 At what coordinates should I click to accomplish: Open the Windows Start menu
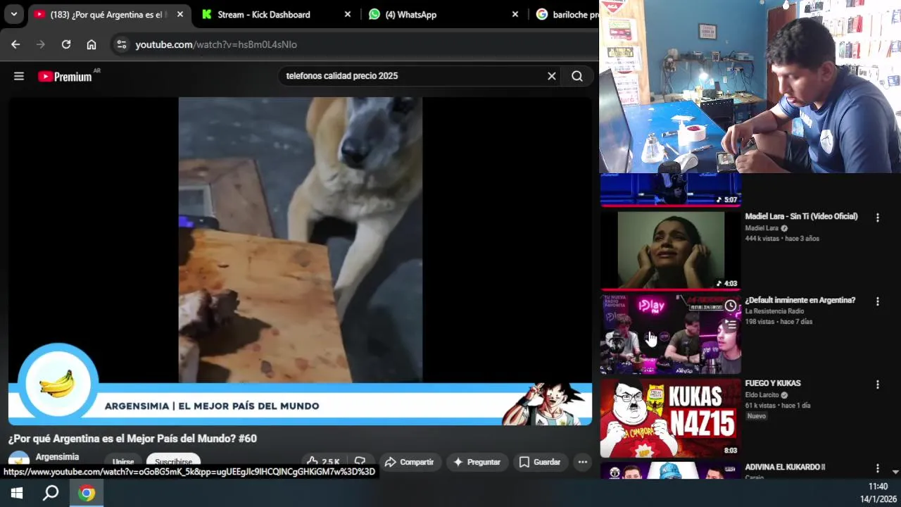17,493
